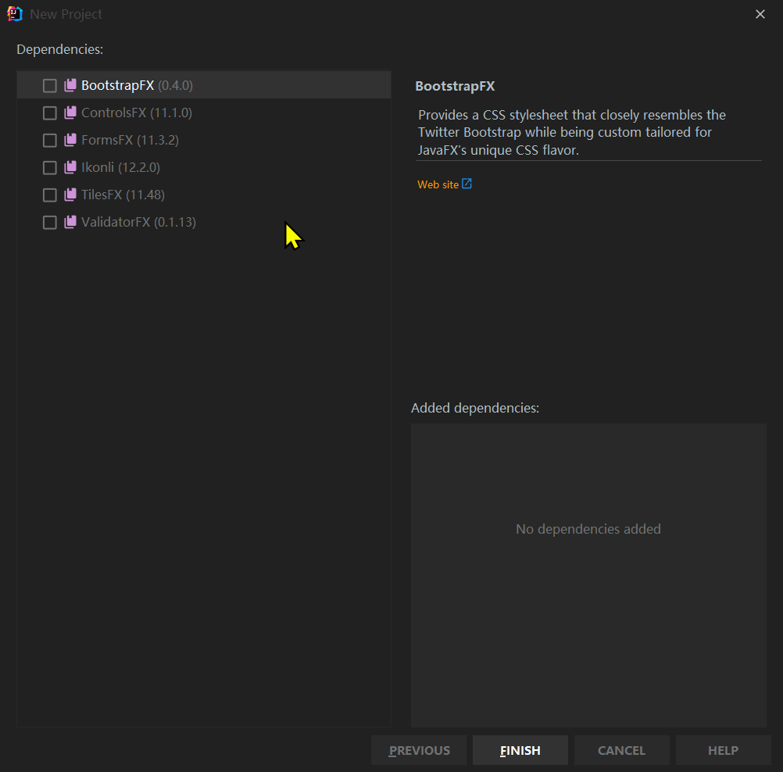Toggle the Ikonli checkbox
Viewport: 783px width, 772px height.
(x=49, y=168)
